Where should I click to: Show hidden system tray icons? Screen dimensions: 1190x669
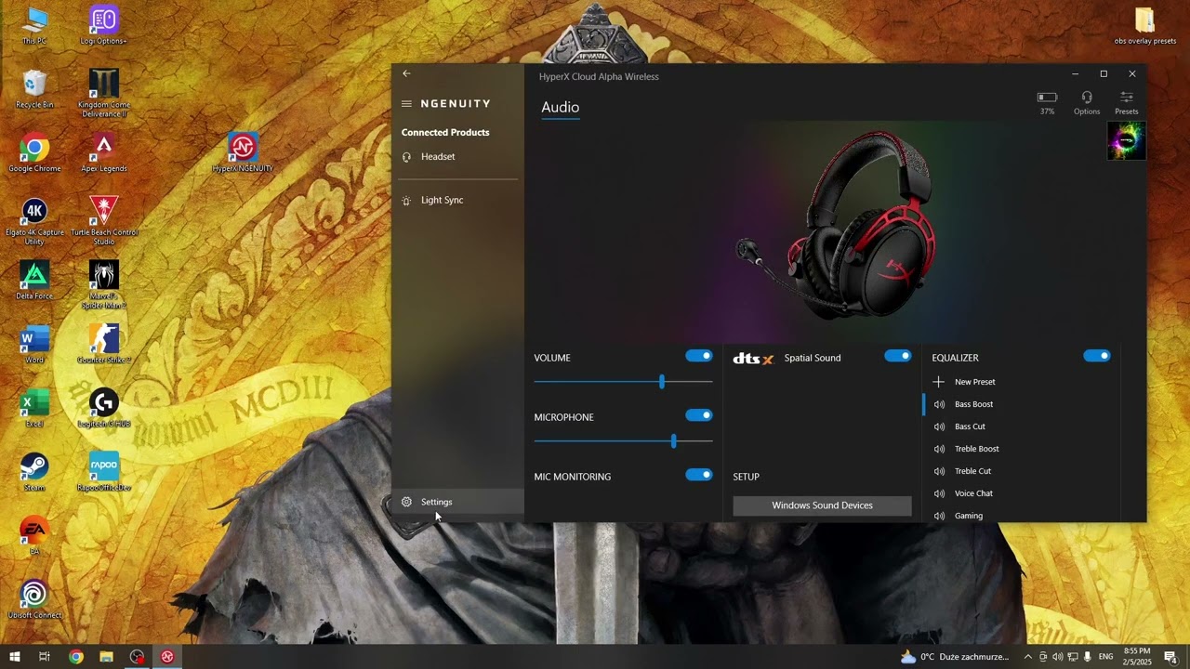1027,657
